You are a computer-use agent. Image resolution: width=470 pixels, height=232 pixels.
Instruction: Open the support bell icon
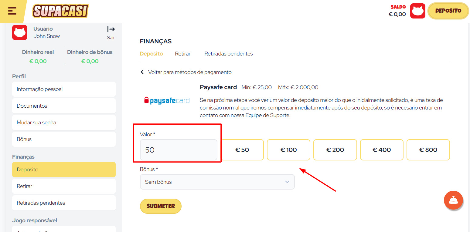453,200
